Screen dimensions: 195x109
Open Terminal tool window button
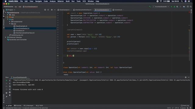point(18,106)
